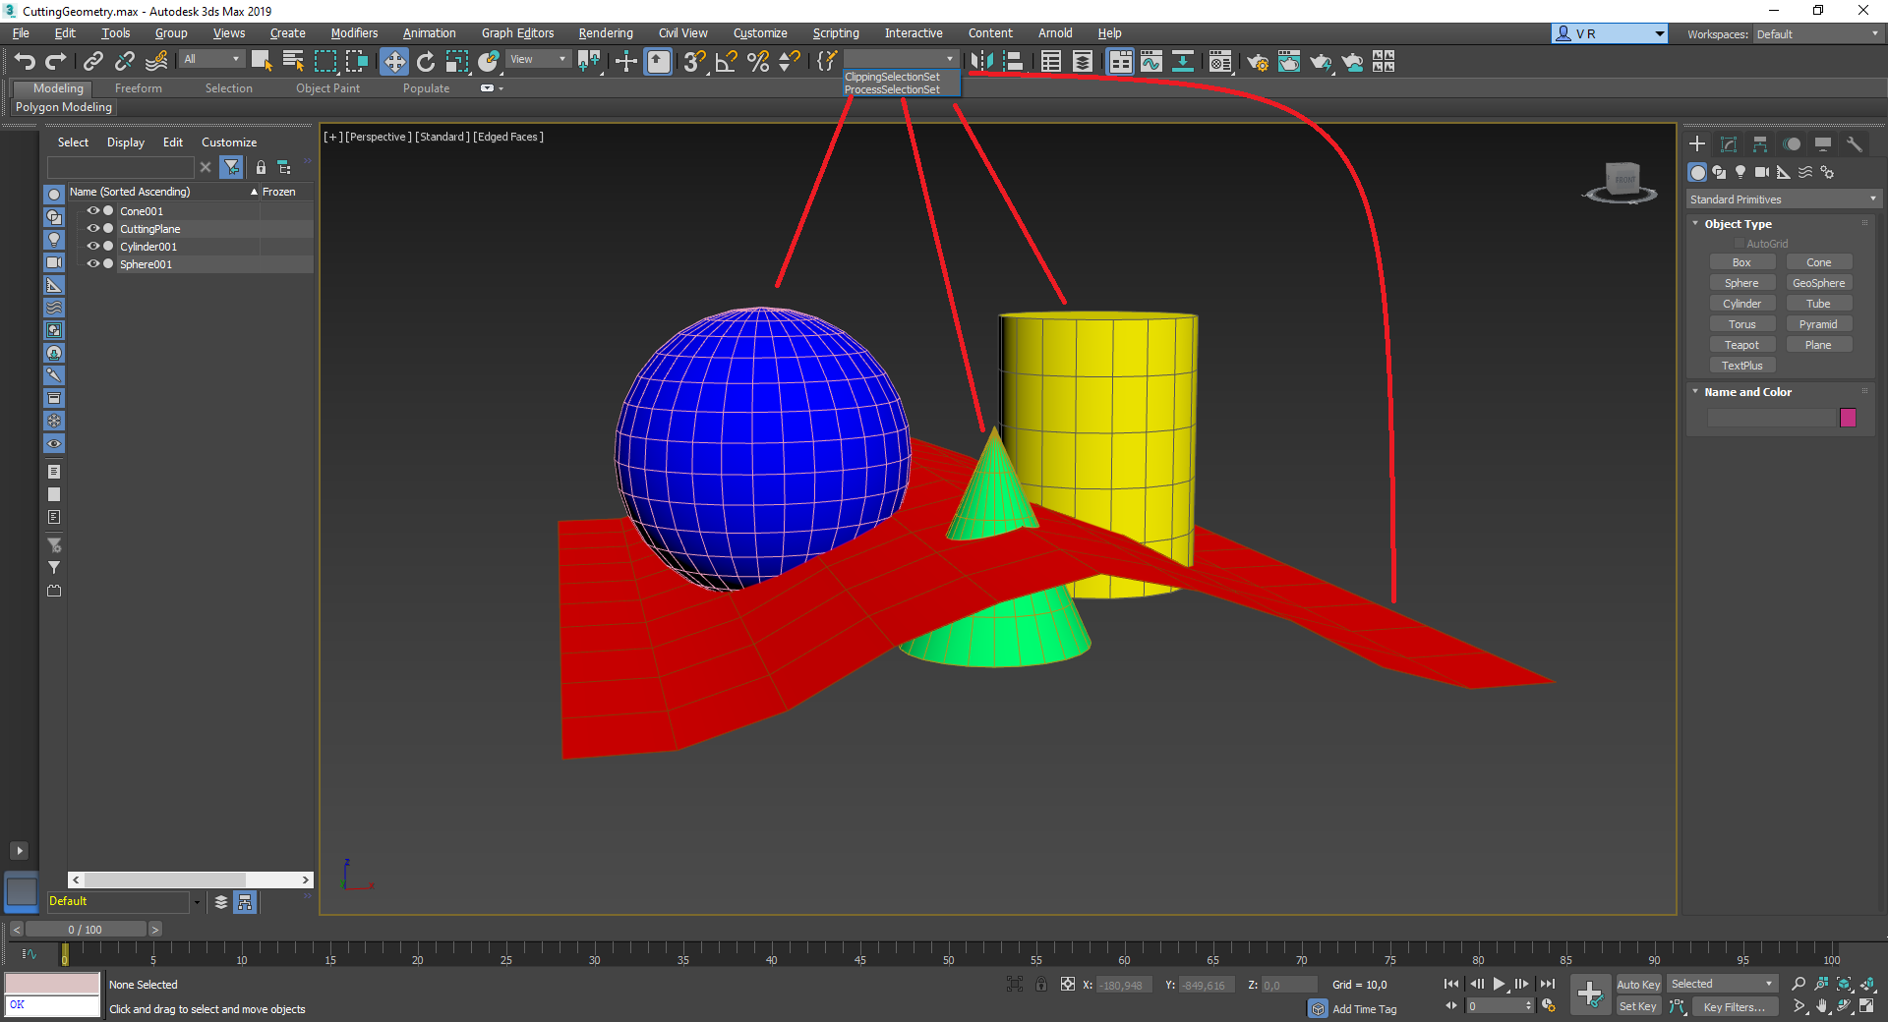Activate the Select and Rotate tool

click(x=426, y=62)
